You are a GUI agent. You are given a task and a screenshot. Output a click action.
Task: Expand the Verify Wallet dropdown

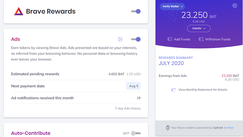click(173, 6)
